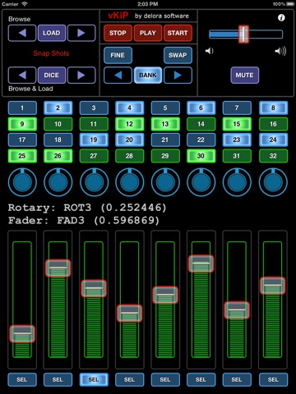Tap pad 17
This screenshot has height=394, width=296.
click(x=22, y=140)
